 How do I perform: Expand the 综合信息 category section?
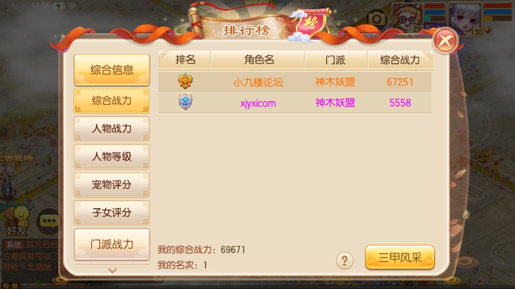tap(112, 70)
